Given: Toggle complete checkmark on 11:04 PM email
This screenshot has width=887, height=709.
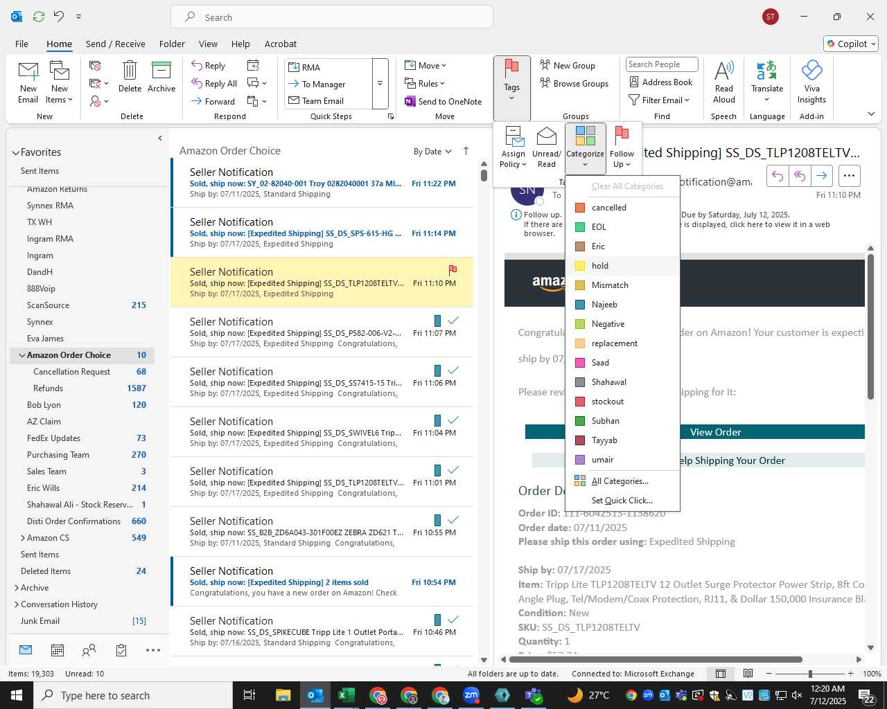Looking at the screenshot, I should (453, 420).
